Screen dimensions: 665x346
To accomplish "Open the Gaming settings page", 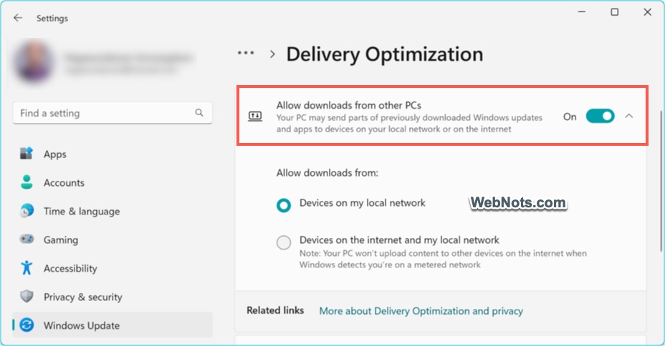I will point(61,239).
